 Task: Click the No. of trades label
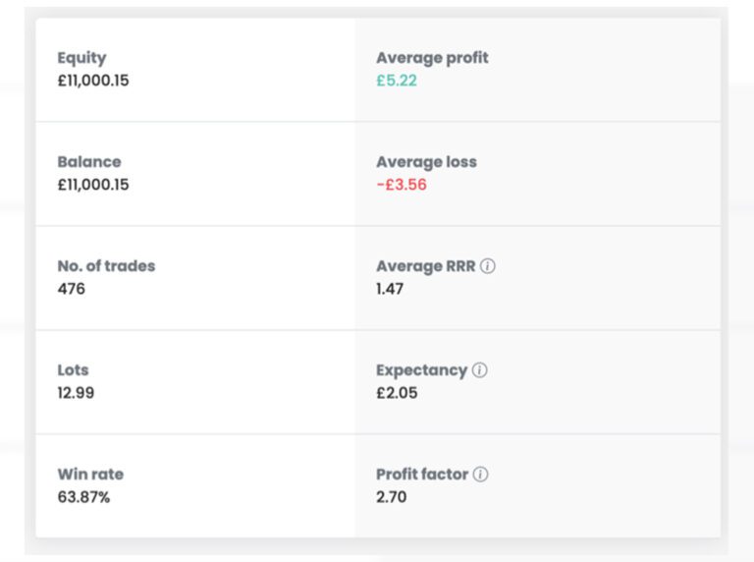[x=106, y=266]
